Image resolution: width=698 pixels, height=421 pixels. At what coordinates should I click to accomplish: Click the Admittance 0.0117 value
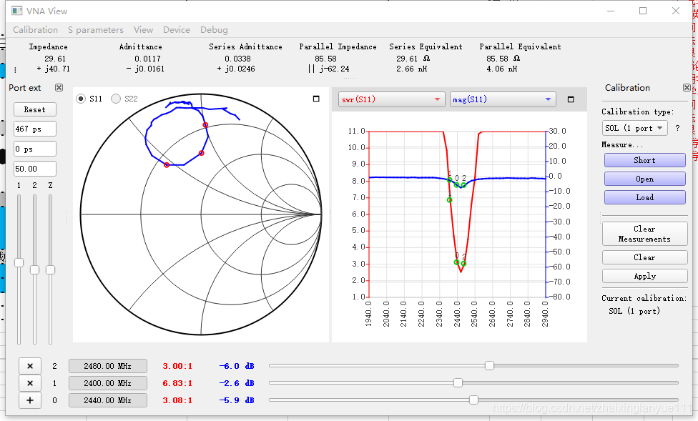148,59
